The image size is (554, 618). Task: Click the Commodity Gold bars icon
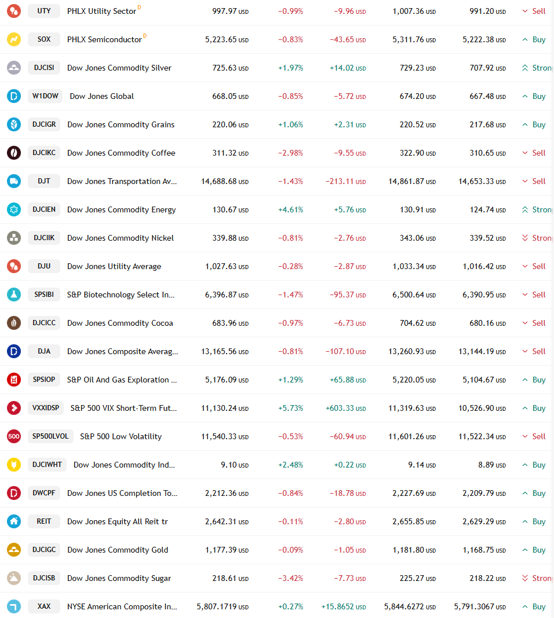tap(14, 550)
